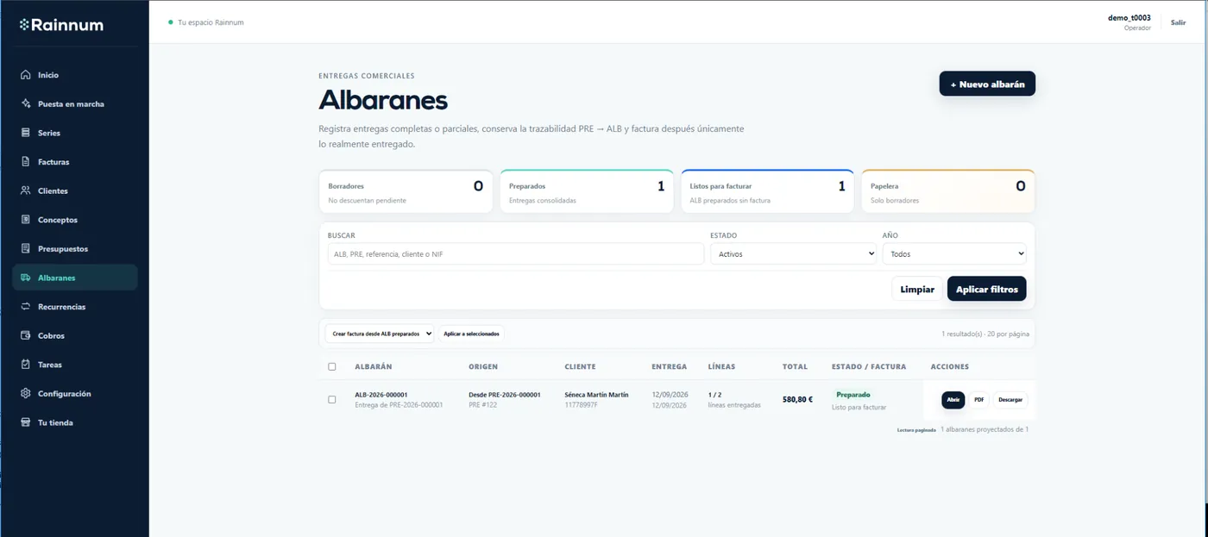This screenshot has height=537, width=1208.
Task: Open Recurrencias in sidebar
Action: point(74,307)
